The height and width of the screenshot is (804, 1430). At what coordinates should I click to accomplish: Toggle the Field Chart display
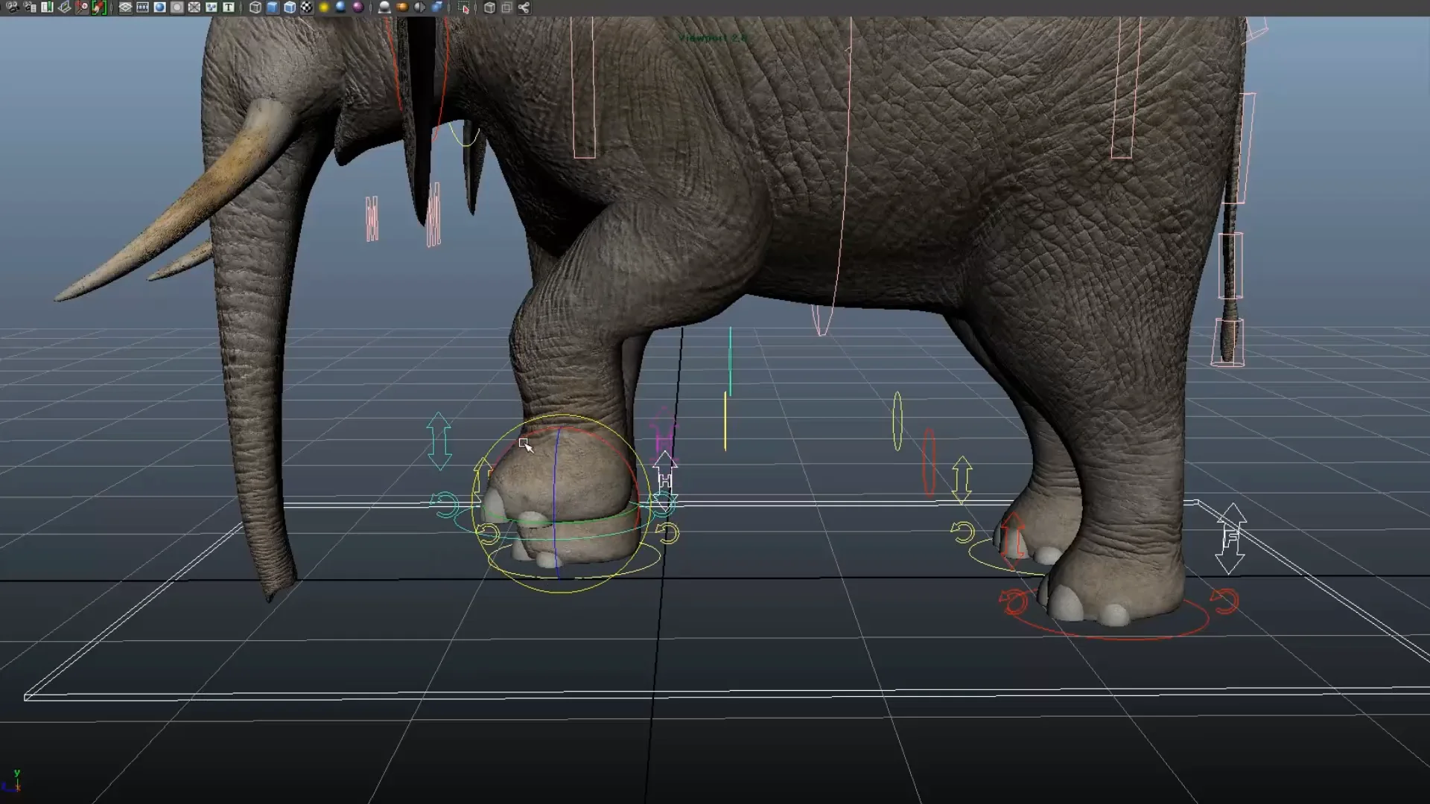click(x=194, y=7)
